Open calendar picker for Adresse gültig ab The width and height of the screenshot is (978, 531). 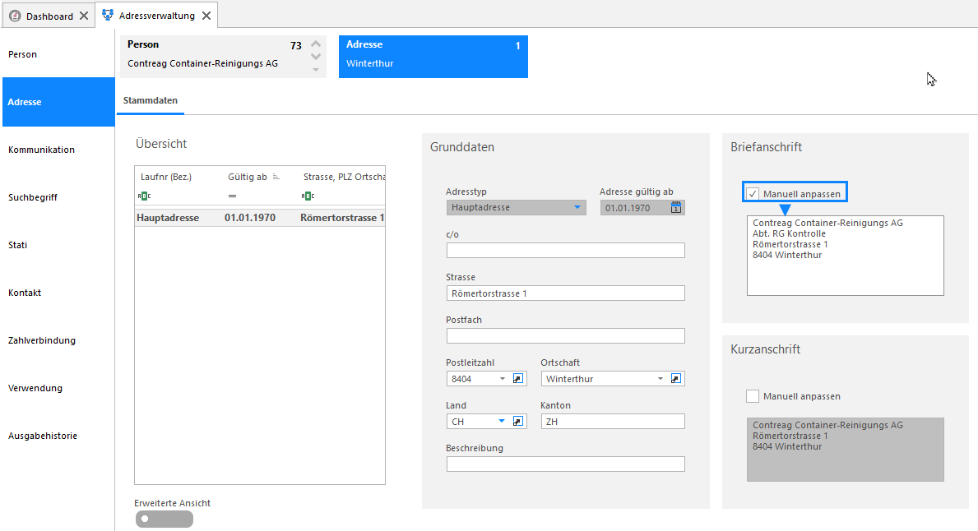[675, 207]
